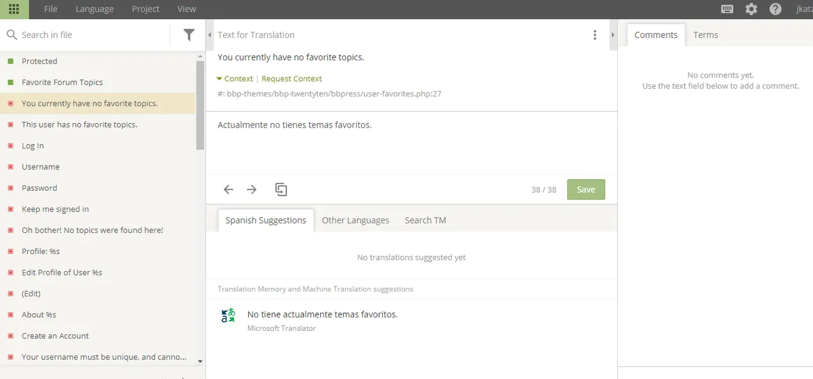Select the 'Favorite Forum Topics' string

click(x=98, y=83)
